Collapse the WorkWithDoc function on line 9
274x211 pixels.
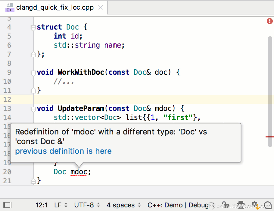click(33, 73)
